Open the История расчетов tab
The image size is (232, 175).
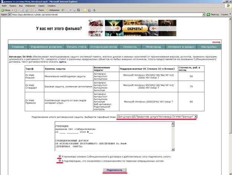point(104,47)
